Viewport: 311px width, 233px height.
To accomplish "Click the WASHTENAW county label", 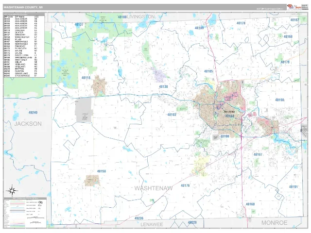I will (154, 188).
